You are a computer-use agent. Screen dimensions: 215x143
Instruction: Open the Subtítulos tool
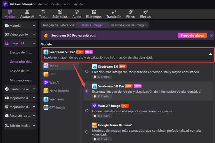point(60,14)
